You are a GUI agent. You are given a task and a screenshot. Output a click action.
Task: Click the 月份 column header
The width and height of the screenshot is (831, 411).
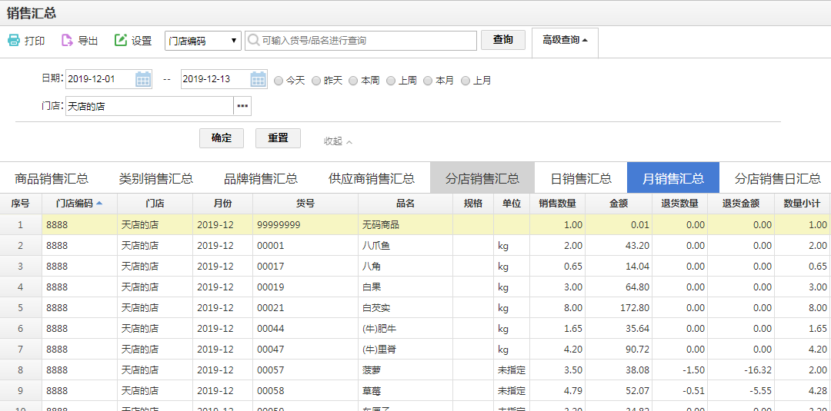pyautogui.click(x=222, y=204)
